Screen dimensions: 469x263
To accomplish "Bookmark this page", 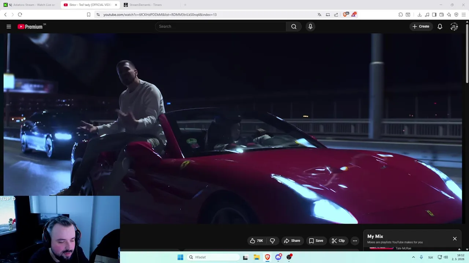I will pyautogui.click(x=89, y=15).
